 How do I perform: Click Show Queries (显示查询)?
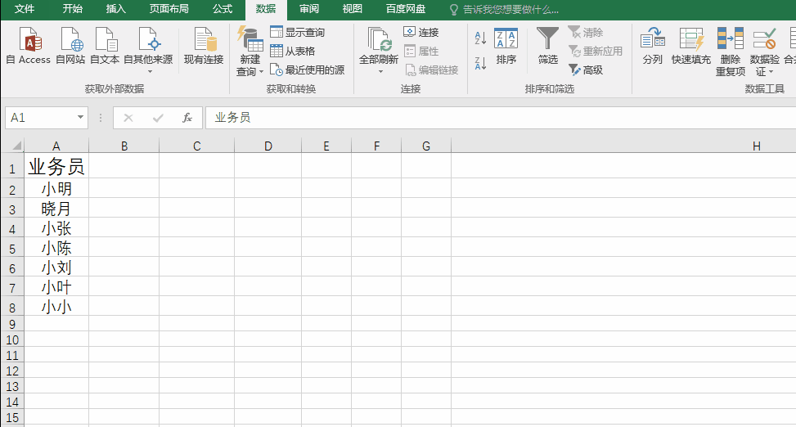pos(298,33)
